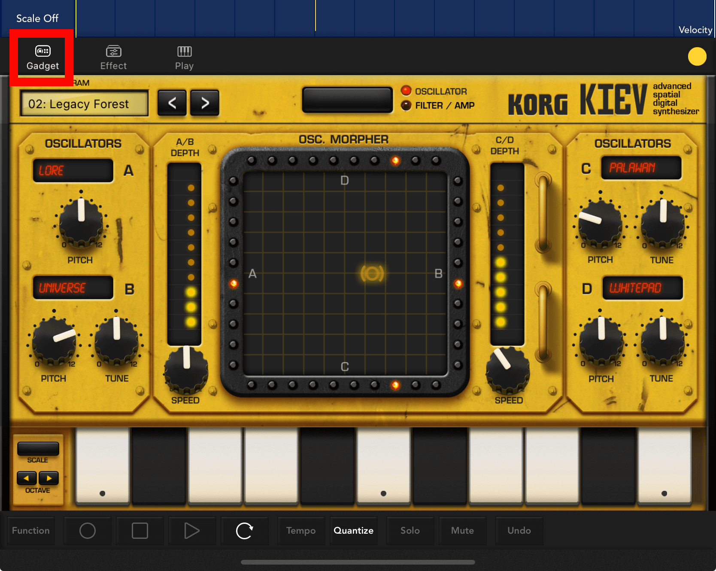Open the program name 02: Legacy Forest
The width and height of the screenshot is (716, 571).
coord(84,103)
